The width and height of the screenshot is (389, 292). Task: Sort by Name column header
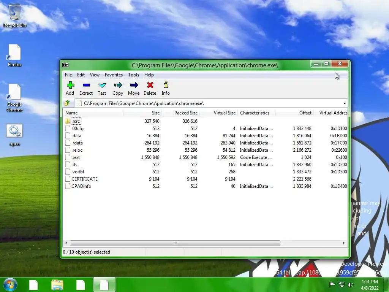coord(93,113)
